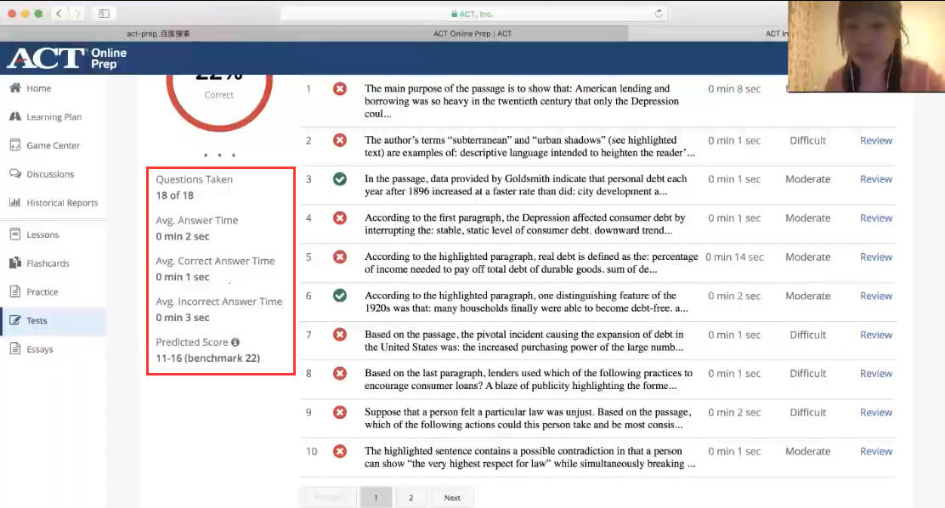
Task: Review question 5 about real debt
Action: tap(875, 257)
